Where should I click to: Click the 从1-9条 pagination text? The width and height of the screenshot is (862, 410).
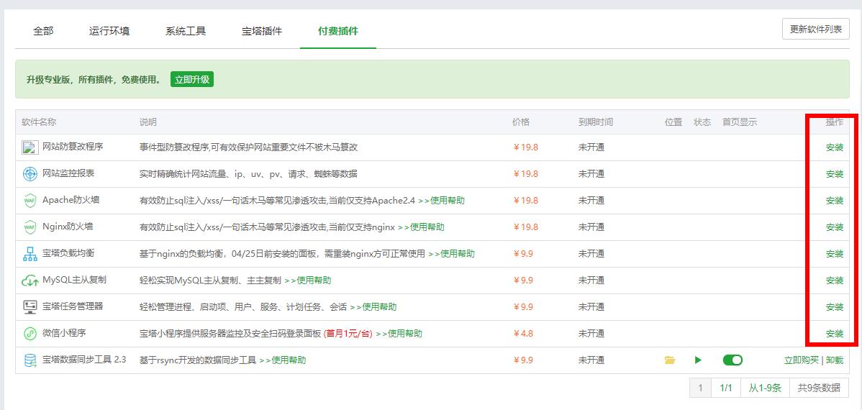point(766,388)
